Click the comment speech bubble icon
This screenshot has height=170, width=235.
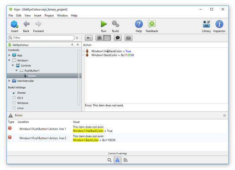tap(118, 38)
